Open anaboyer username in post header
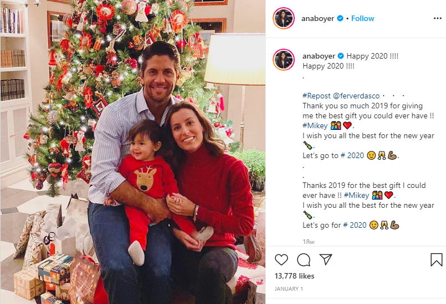446x304 pixels. [317, 18]
